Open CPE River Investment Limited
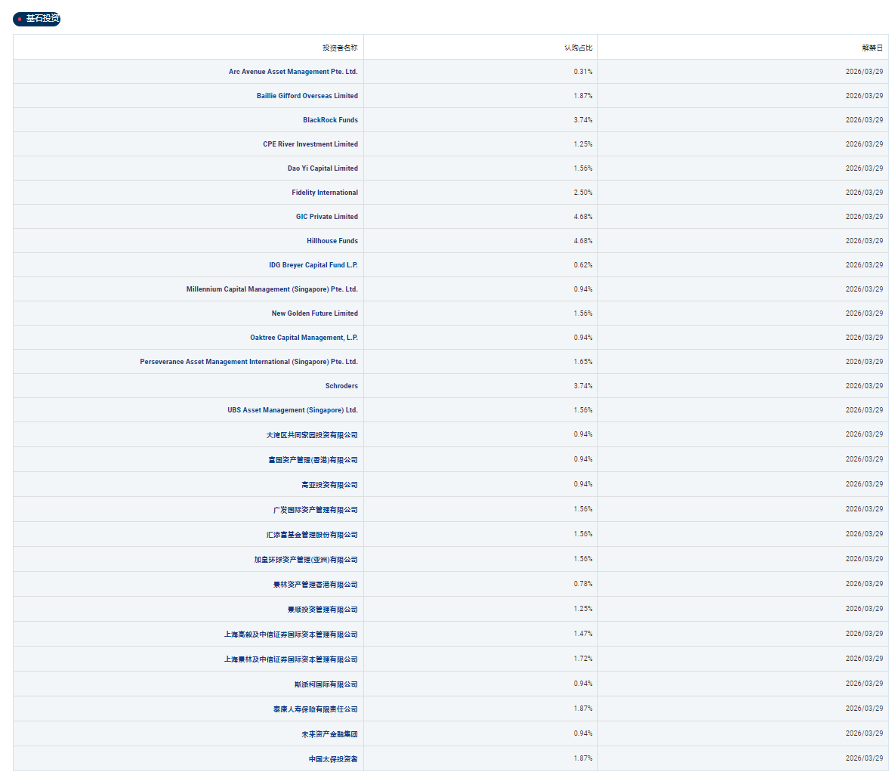Viewport: 895px width, 775px height. tap(310, 144)
